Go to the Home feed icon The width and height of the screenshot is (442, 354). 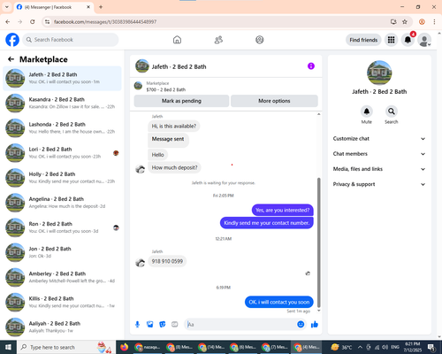(x=177, y=40)
